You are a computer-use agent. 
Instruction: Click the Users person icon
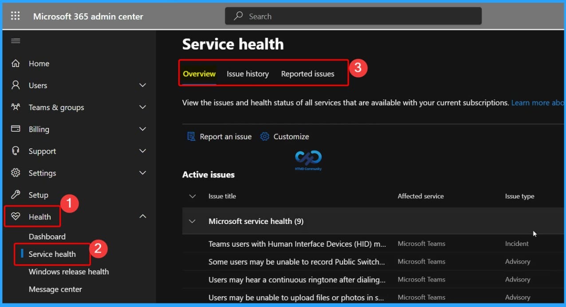[16, 85]
